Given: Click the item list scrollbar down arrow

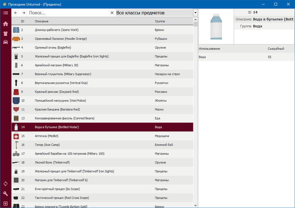Looking at the screenshot, I should tap(196, 205).
